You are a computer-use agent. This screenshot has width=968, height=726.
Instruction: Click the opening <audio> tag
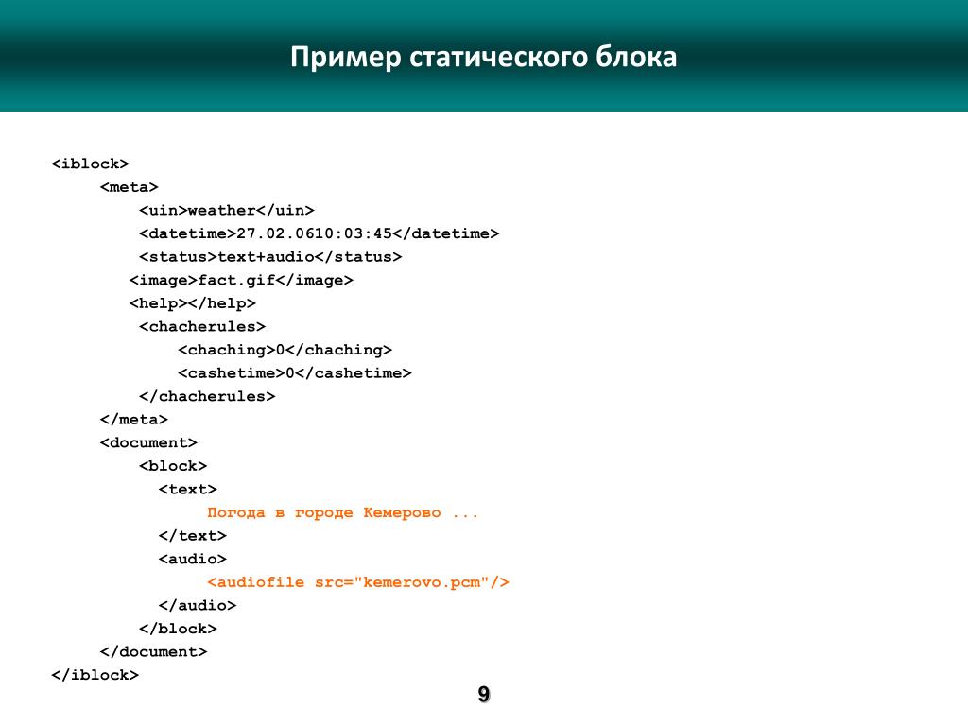193,559
